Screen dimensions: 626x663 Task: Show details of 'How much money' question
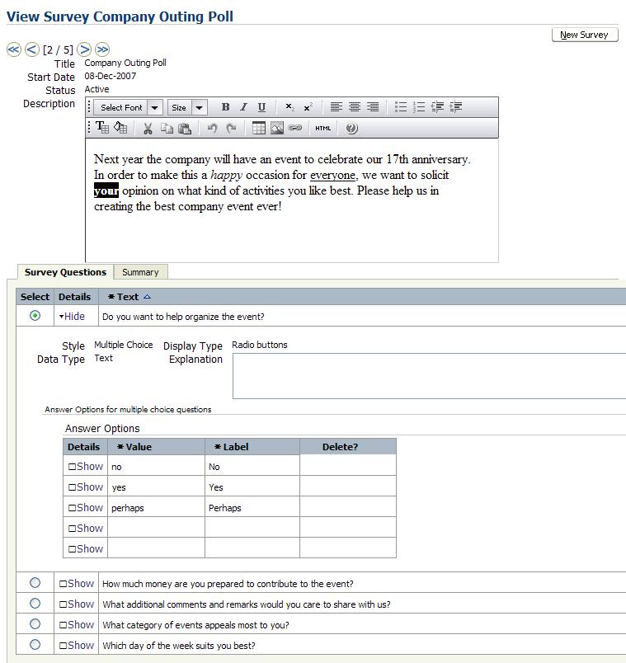coord(77,584)
